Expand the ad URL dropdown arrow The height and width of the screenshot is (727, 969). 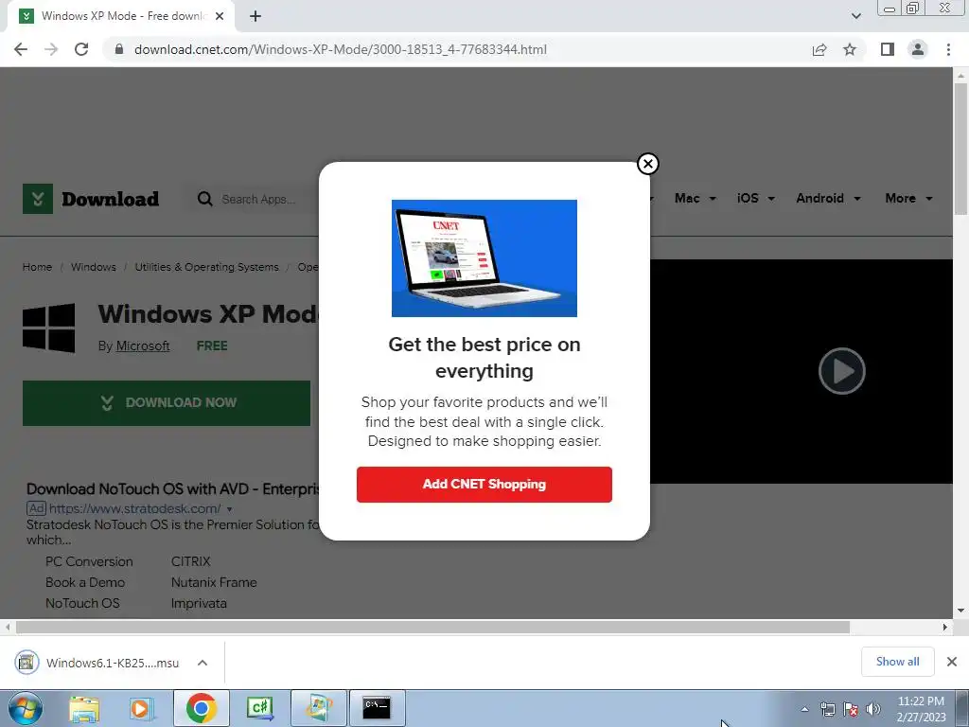[x=229, y=509]
